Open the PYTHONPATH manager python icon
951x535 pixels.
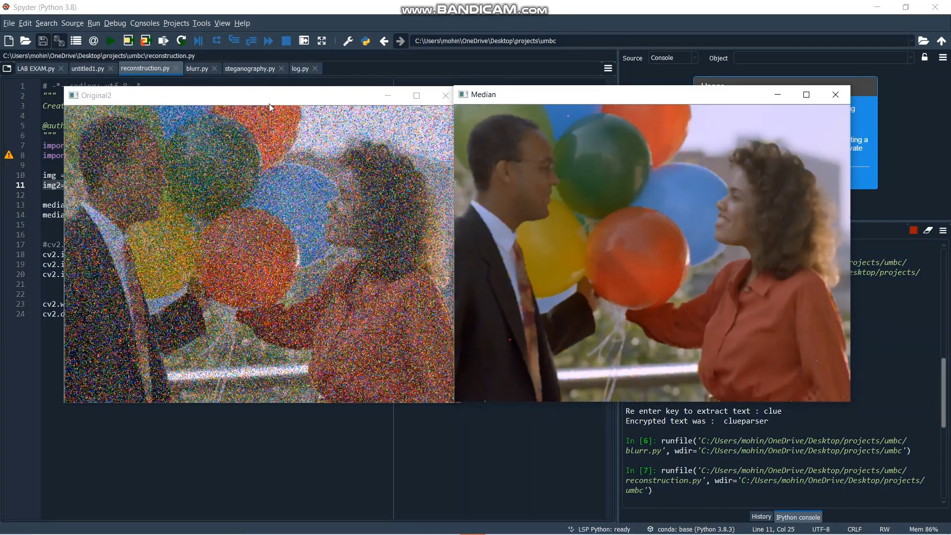(366, 41)
